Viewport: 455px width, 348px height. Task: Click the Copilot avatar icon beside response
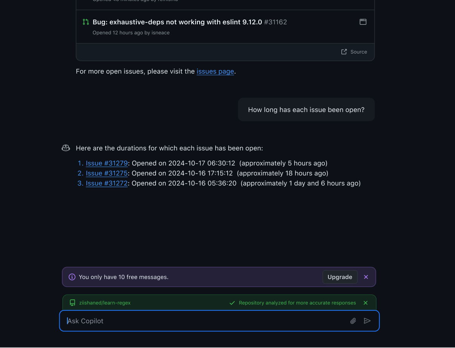pyautogui.click(x=66, y=148)
